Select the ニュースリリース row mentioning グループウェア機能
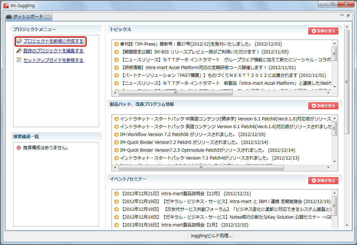The image size is (357, 245). (x=222, y=60)
